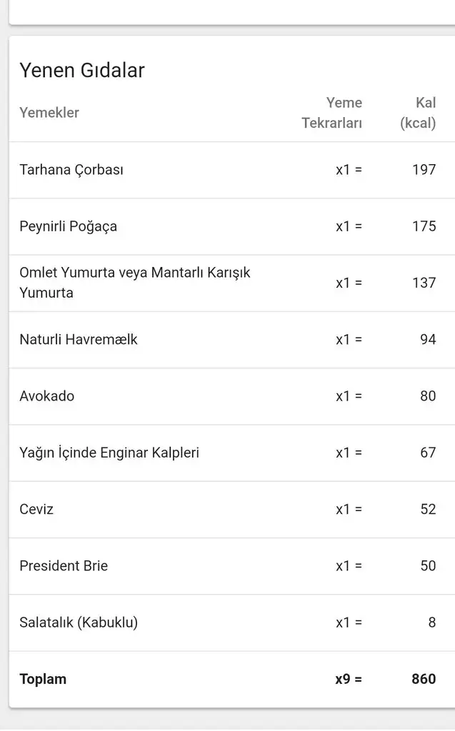Click the 50 kcal value for President Brie
The image size is (455, 731).
tap(428, 565)
